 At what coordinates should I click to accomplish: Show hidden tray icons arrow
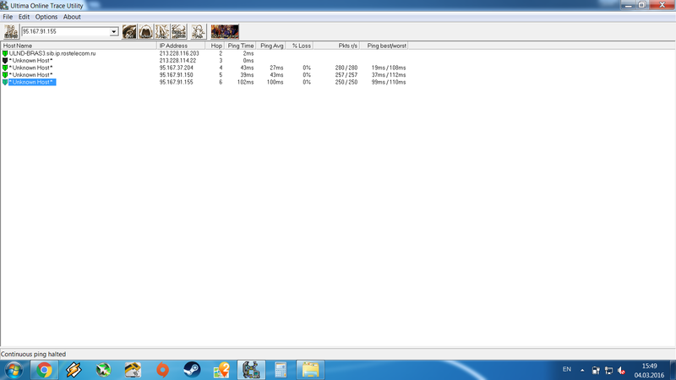click(x=582, y=370)
